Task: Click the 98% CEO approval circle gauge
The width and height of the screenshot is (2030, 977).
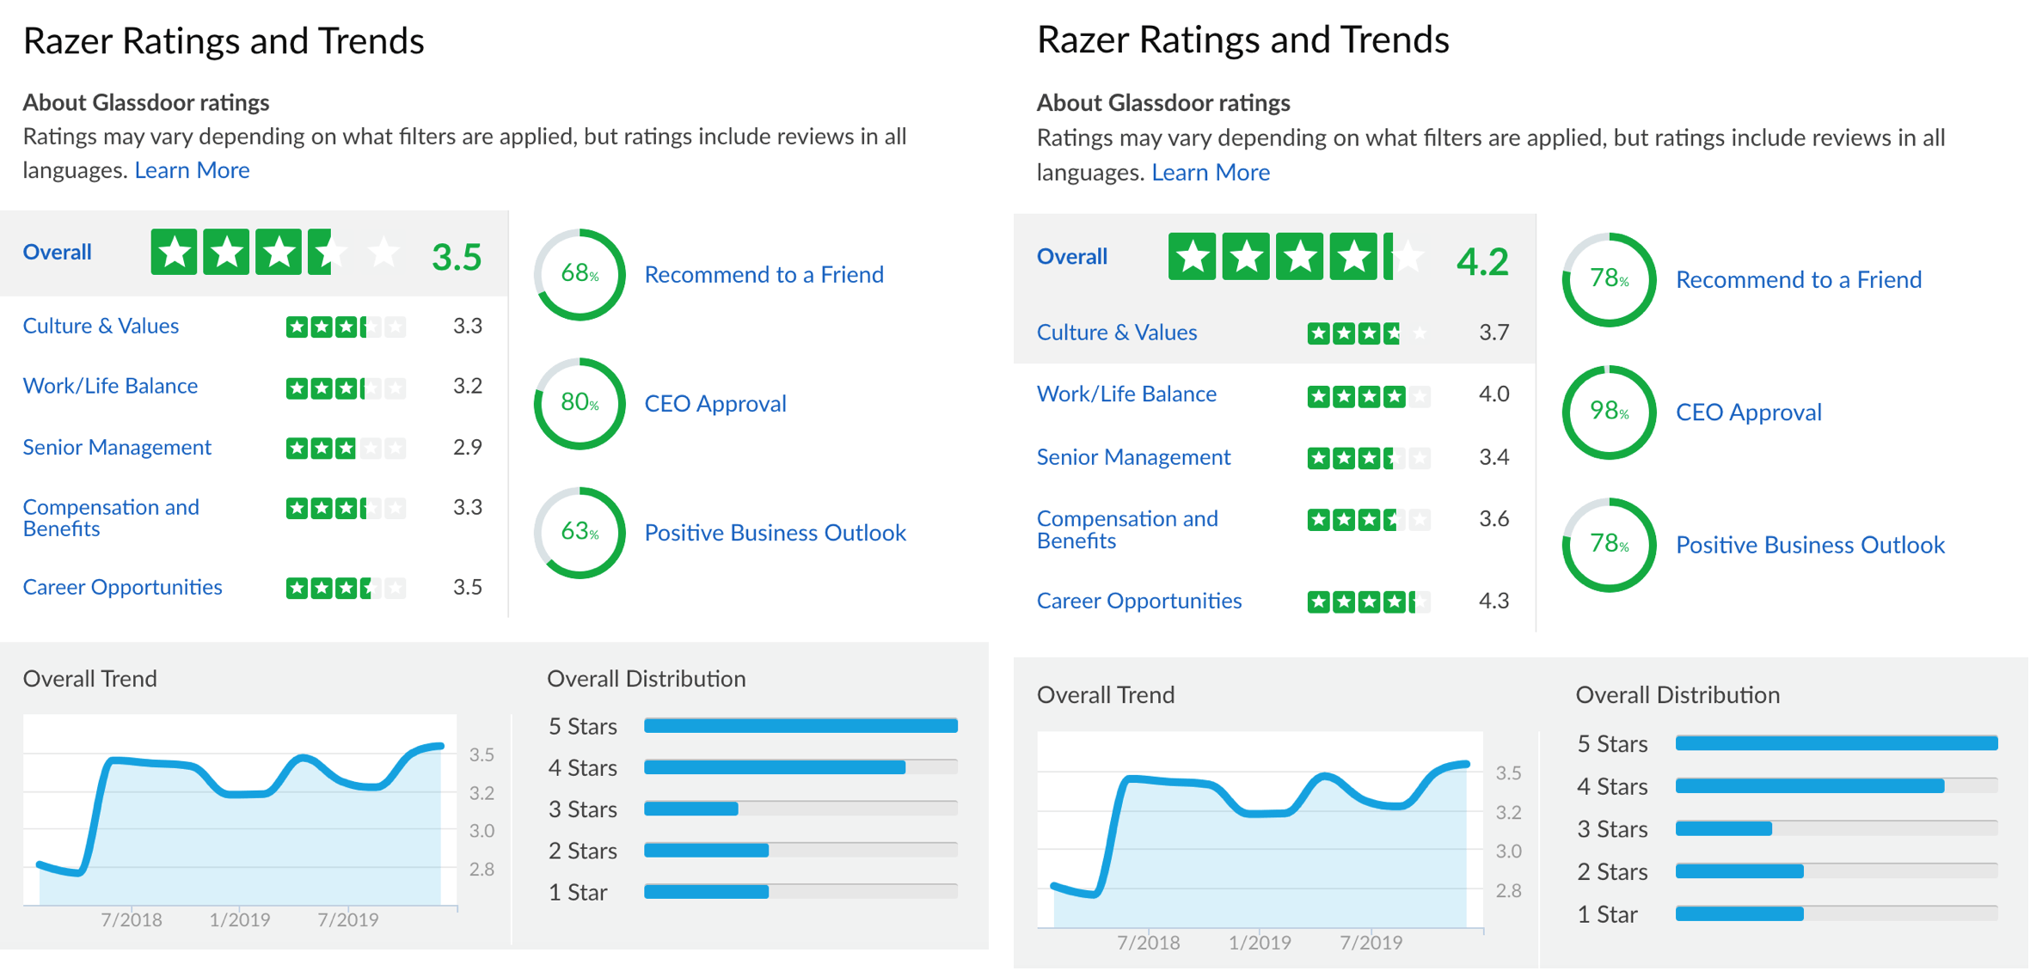Action: 1609,412
